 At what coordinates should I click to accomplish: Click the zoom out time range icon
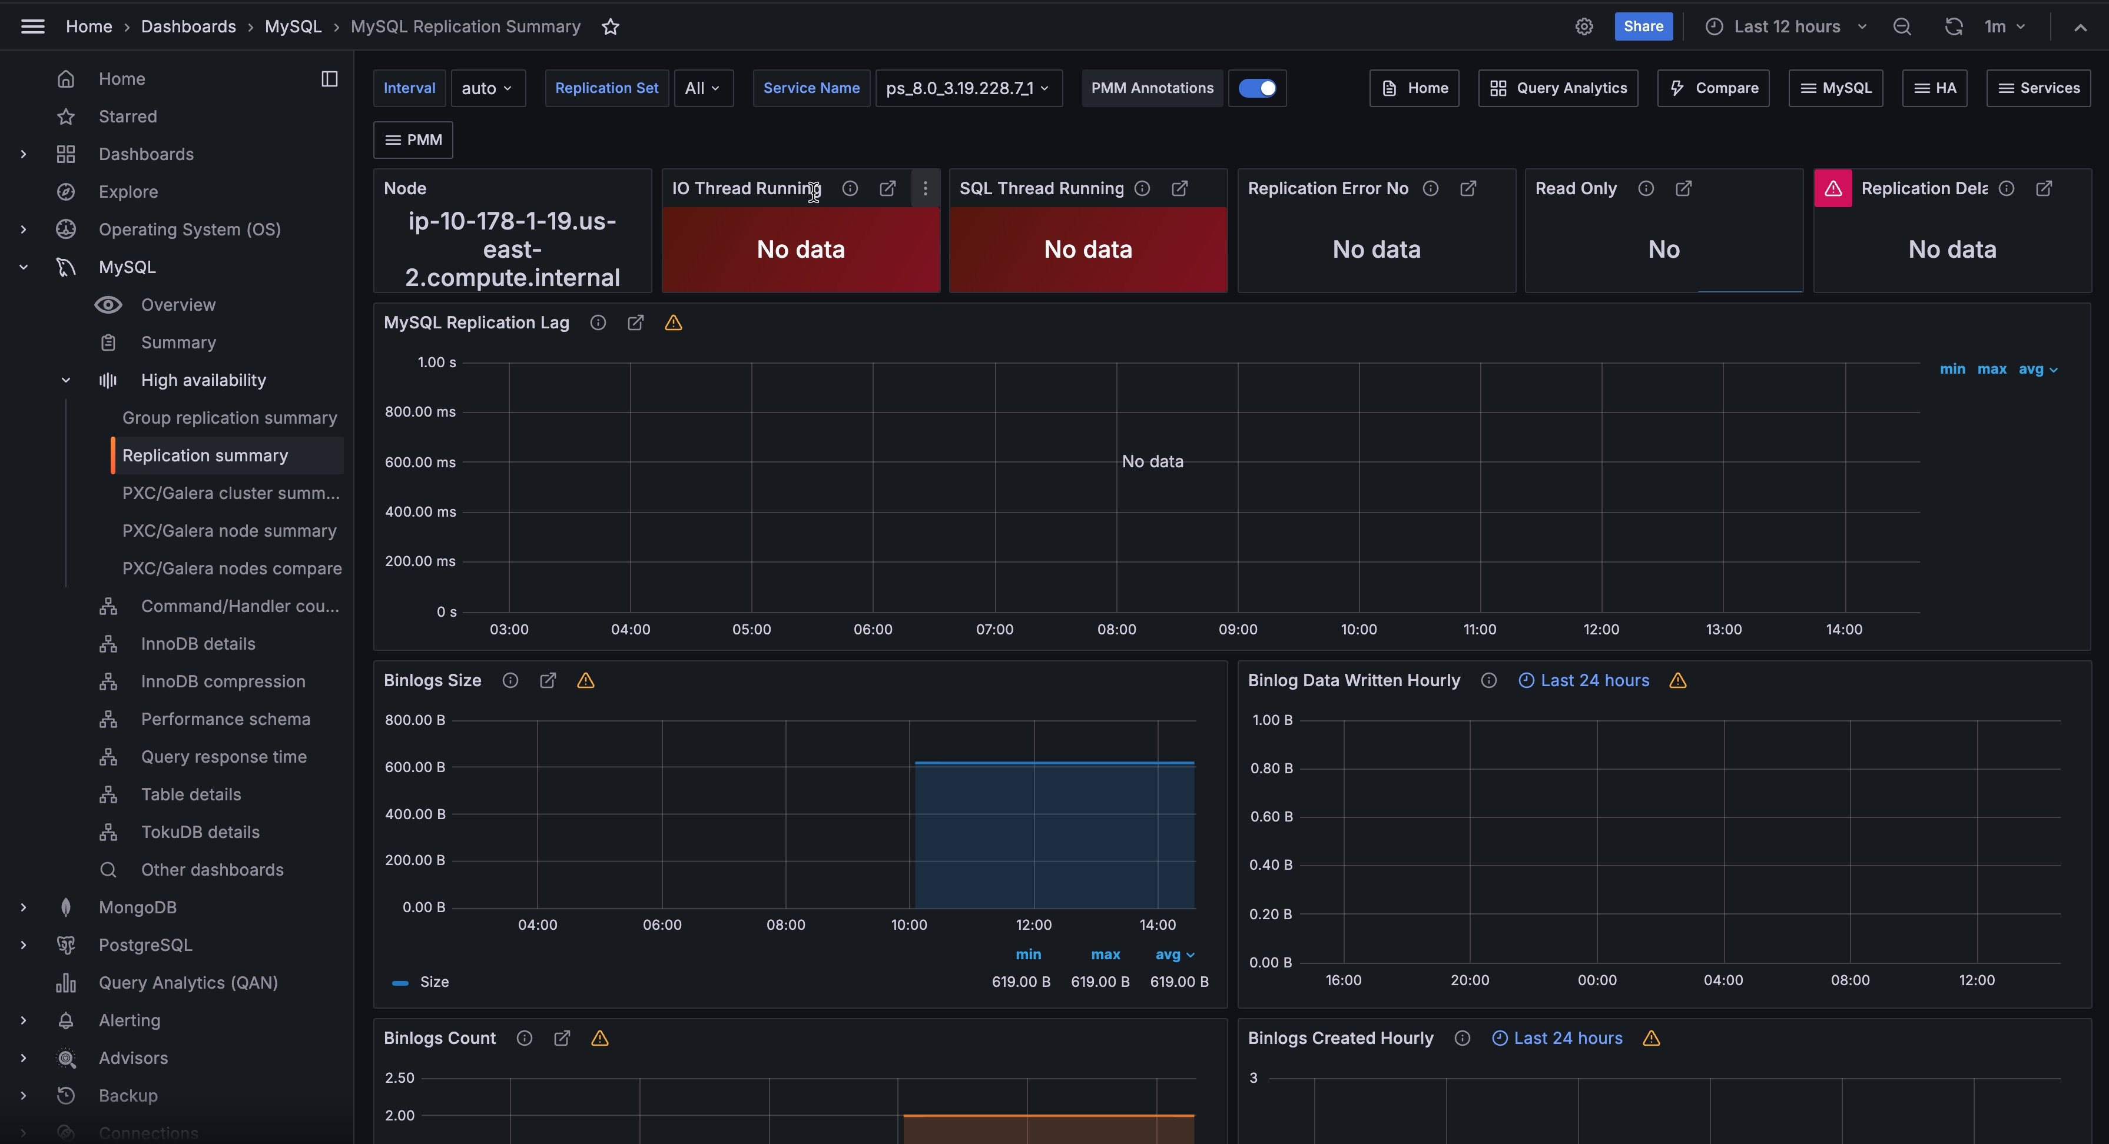[x=1902, y=27]
